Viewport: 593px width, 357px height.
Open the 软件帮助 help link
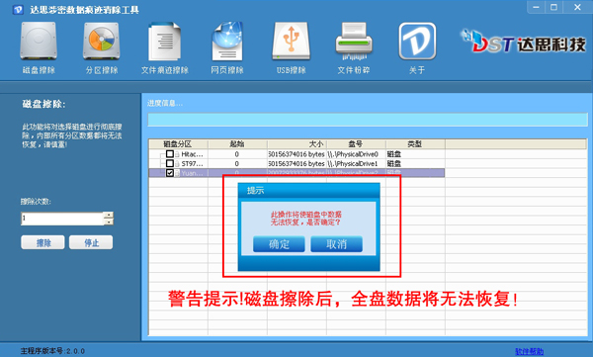[x=529, y=351]
